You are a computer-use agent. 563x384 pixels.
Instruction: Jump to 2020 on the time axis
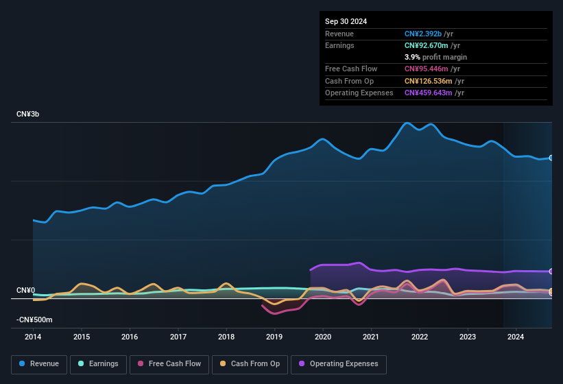(322, 337)
